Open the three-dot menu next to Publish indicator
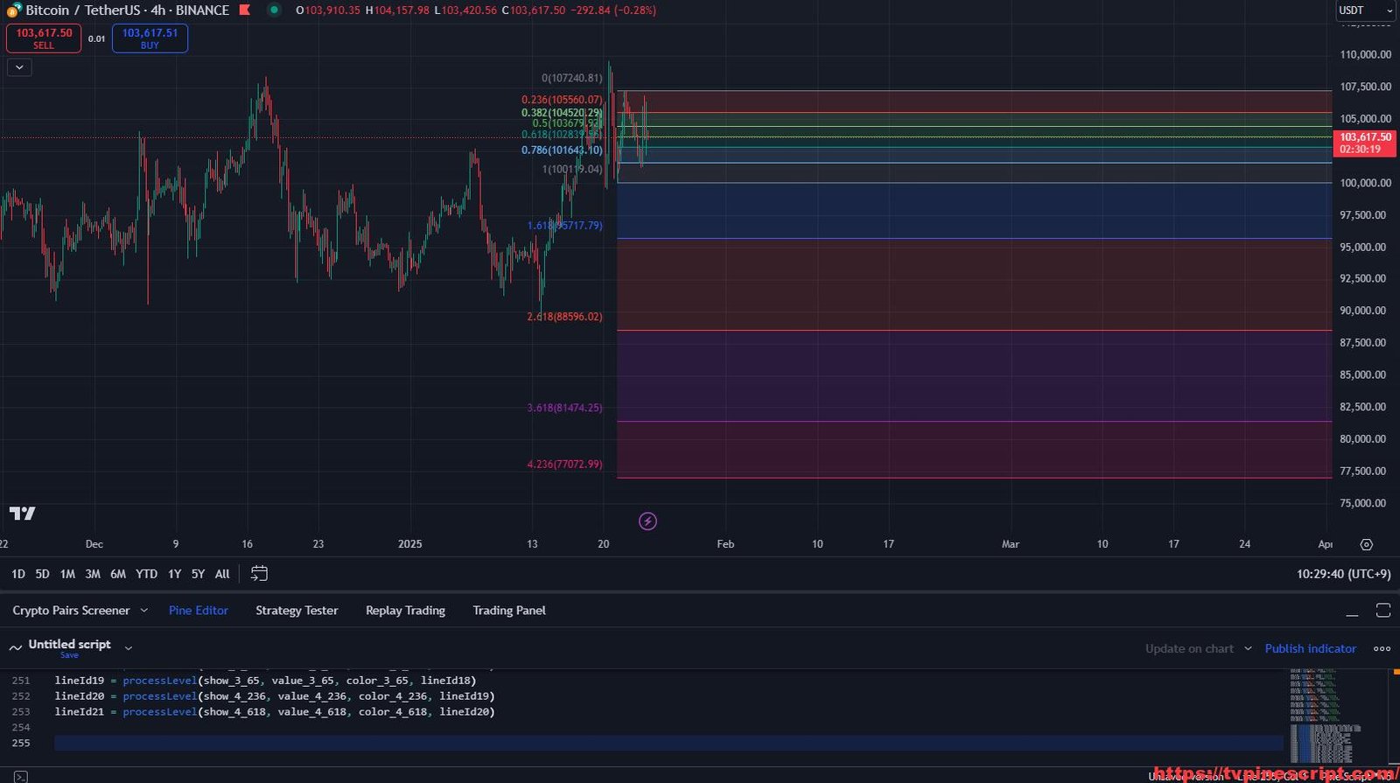Image resolution: width=1400 pixels, height=783 pixels. coord(1382,648)
